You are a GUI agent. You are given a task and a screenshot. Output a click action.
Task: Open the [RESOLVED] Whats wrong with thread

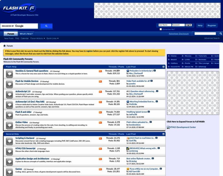pos(143,148)
